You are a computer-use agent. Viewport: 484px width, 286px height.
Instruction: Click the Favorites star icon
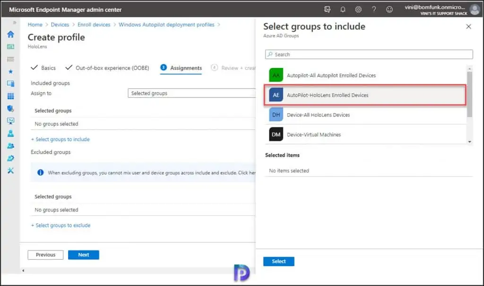[10, 72]
